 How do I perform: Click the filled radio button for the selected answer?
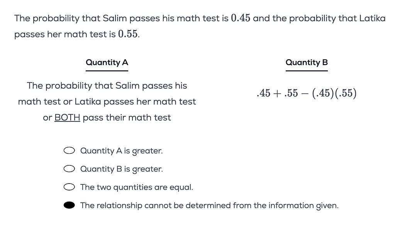tap(70, 205)
